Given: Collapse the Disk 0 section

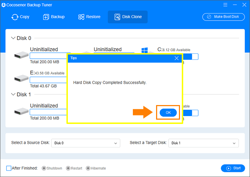Looking at the screenshot, I should (x=13, y=38).
